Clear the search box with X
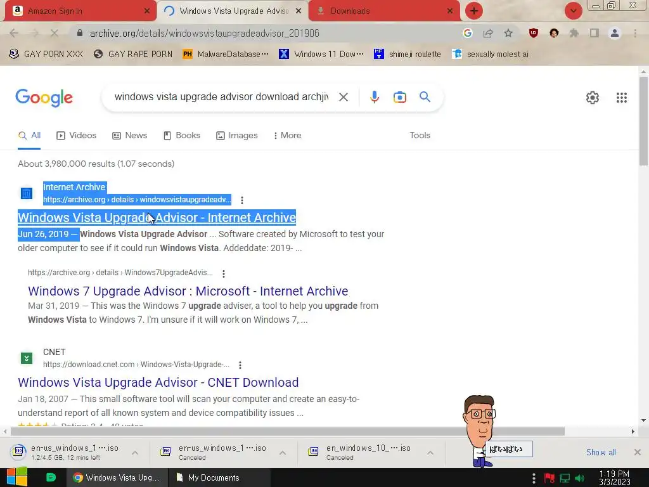This screenshot has height=487, width=649. point(343,97)
